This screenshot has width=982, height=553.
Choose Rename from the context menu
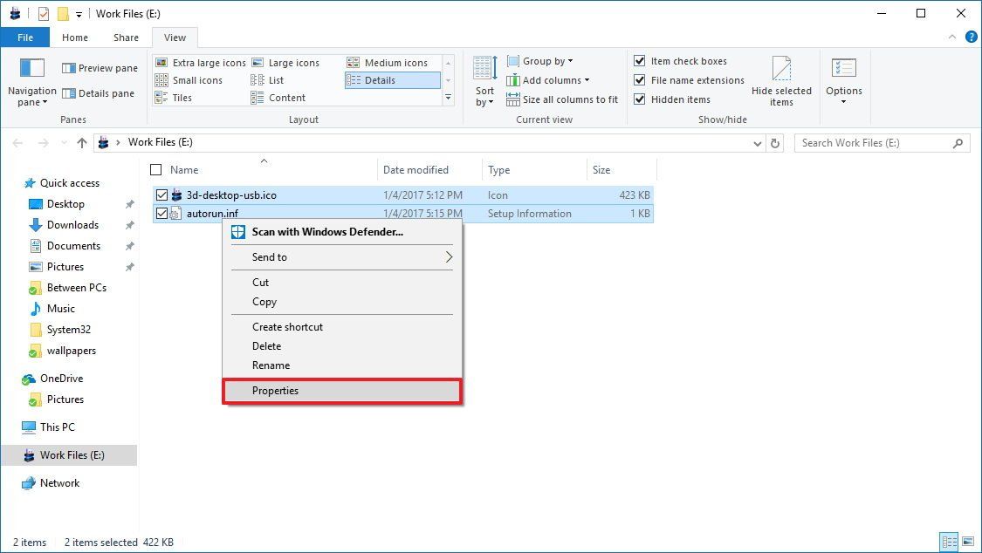[x=270, y=365]
